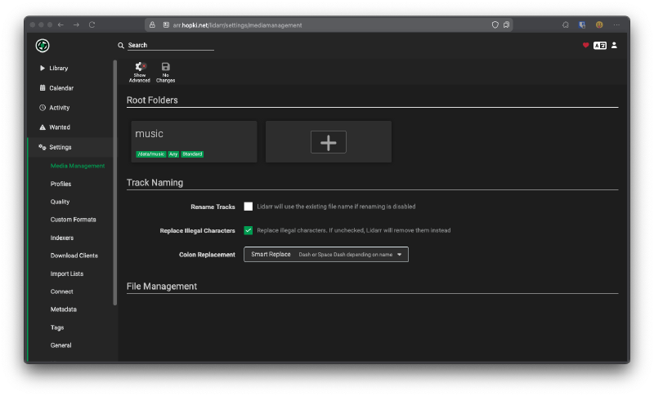654x396 pixels.
Task: Navigate to the Calendar page
Action: [x=61, y=88]
